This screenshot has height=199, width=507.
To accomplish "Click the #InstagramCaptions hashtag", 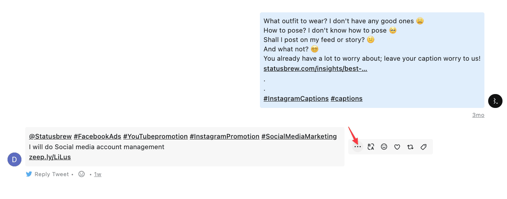I will (296, 99).
